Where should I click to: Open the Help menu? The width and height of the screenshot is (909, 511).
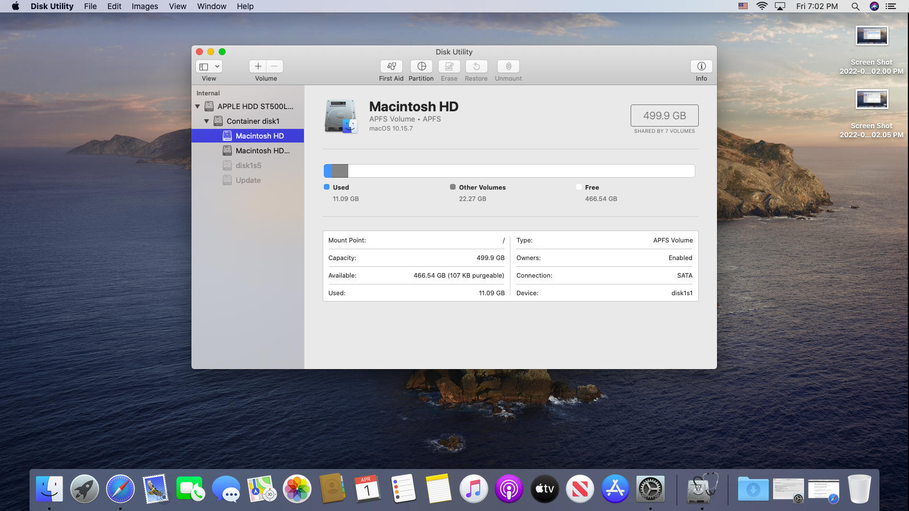click(245, 6)
